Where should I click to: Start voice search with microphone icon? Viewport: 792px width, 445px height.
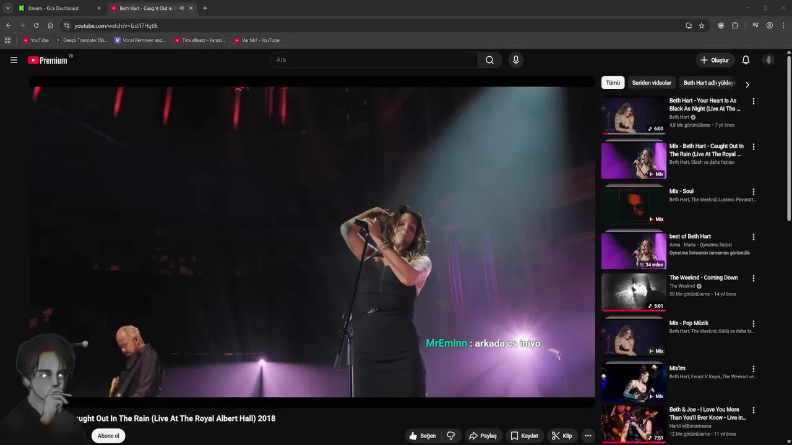tap(515, 60)
